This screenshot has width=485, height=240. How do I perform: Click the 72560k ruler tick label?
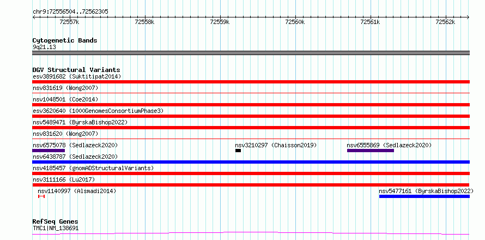(295, 22)
